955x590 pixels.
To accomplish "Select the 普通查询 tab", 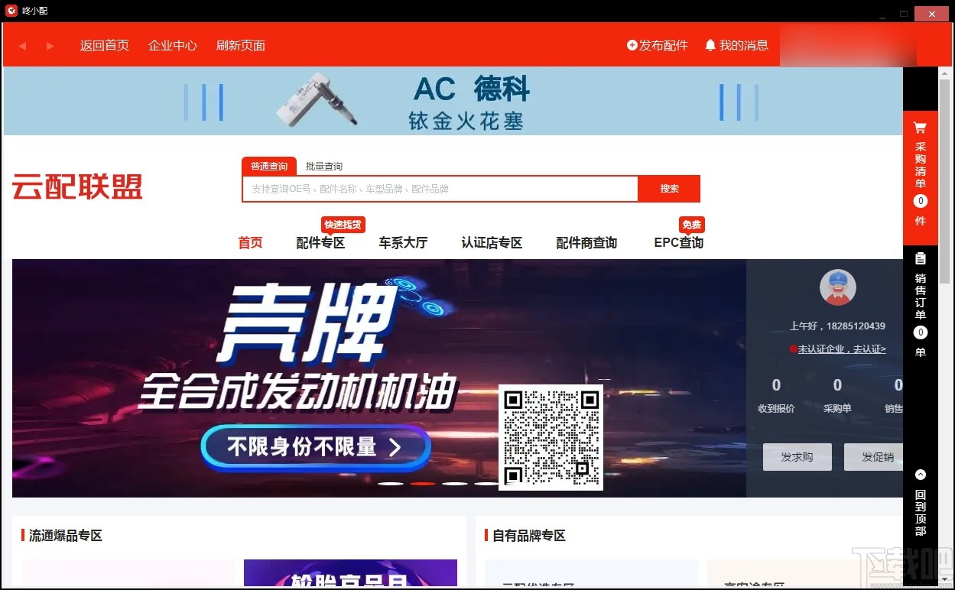I will [268, 166].
